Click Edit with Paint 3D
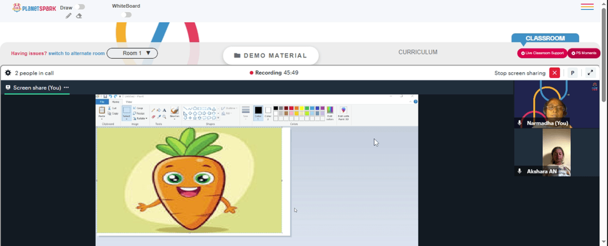 pos(344,113)
